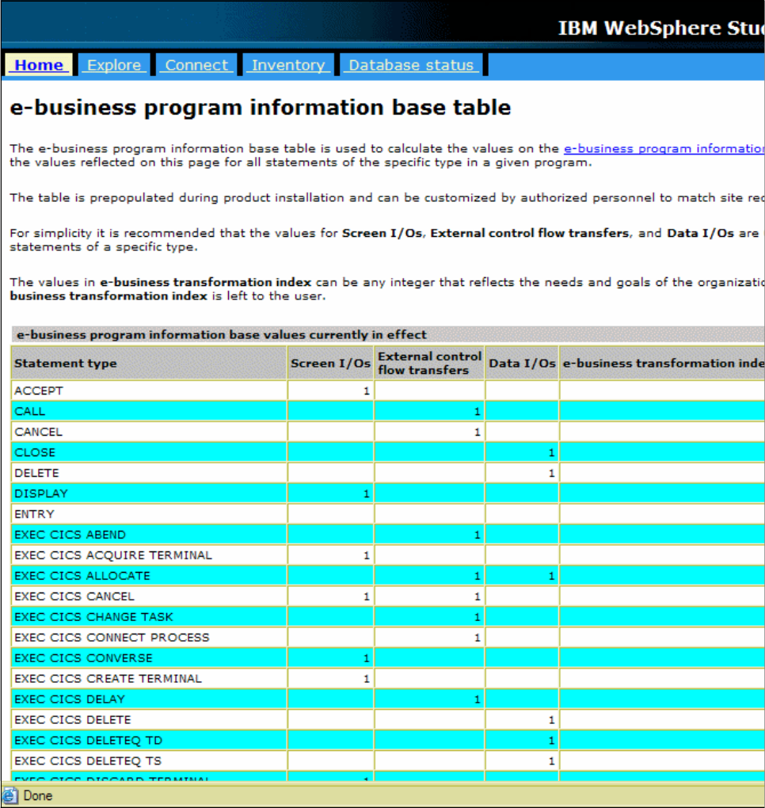Click the EXEC CICS DELETEQ TS row
Screen dimensions: 765x808
tap(388, 760)
